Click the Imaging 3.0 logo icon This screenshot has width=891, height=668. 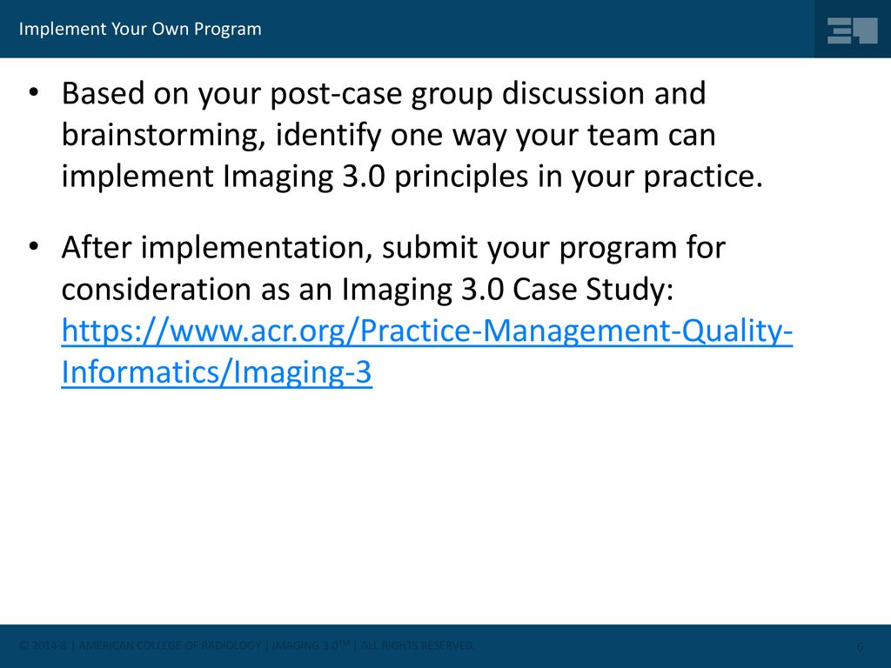[853, 30]
